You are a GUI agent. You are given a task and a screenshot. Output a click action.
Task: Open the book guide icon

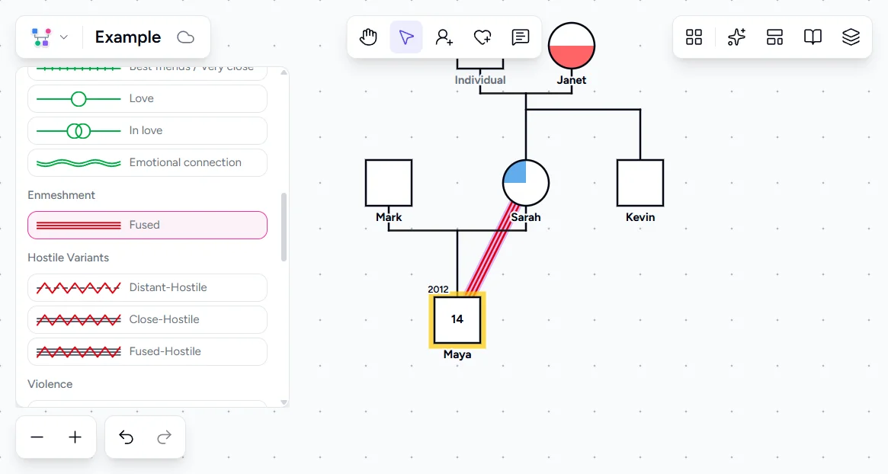[813, 37]
